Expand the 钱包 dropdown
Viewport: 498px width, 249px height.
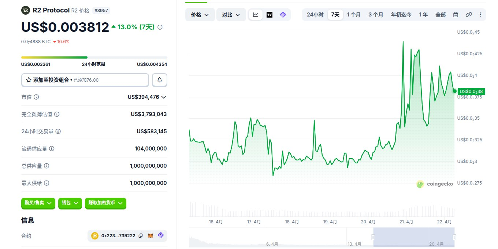(x=70, y=203)
